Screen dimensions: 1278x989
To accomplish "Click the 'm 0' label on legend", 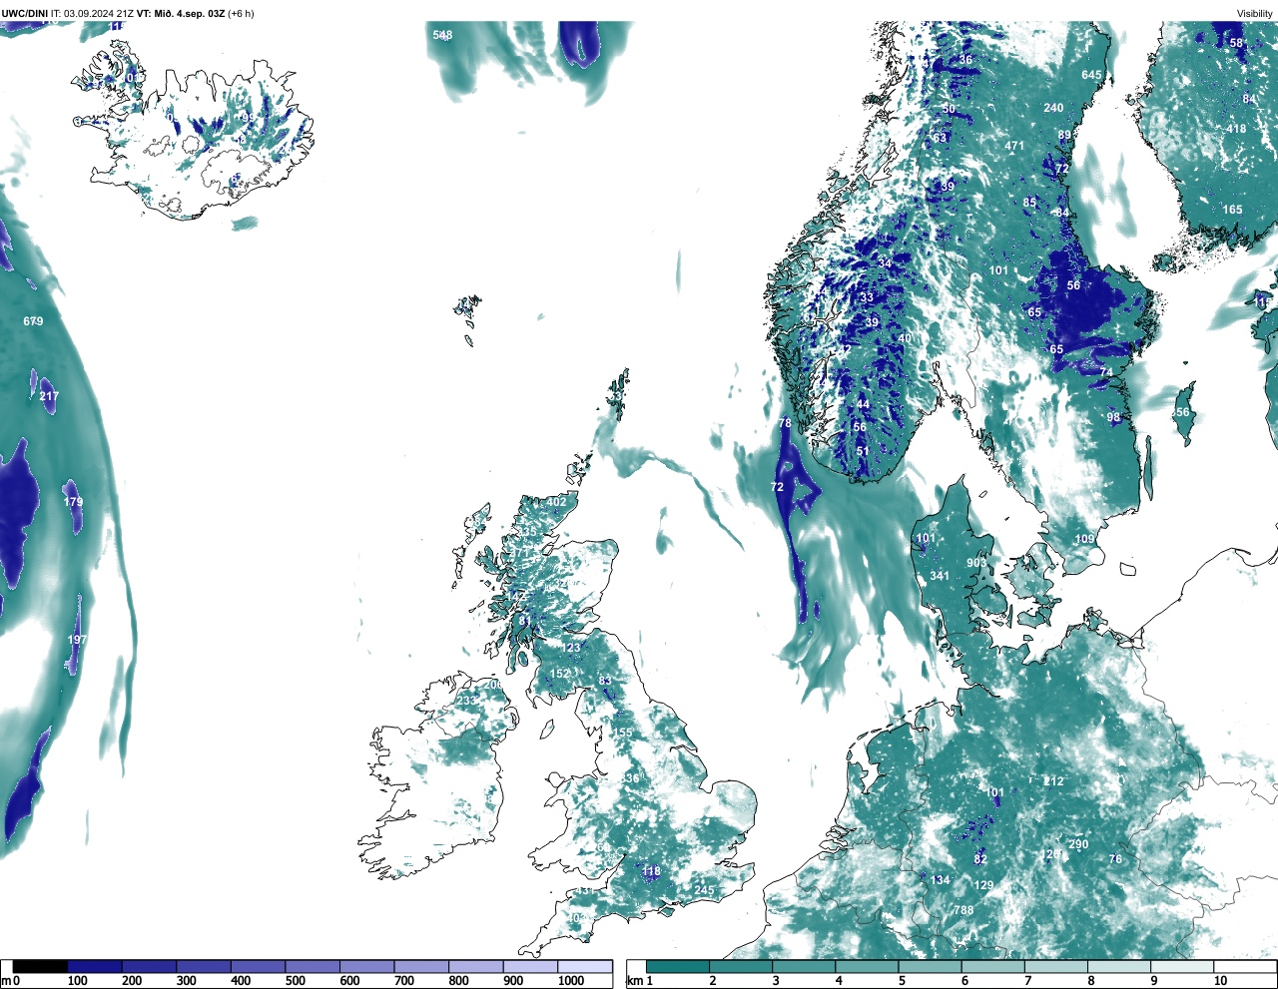I will pyautogui.click(x=11, y=981).
